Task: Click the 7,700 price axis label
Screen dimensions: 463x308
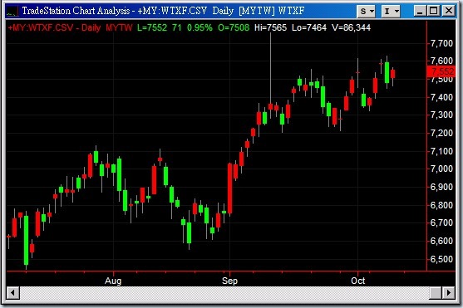Action: (441, 44)
